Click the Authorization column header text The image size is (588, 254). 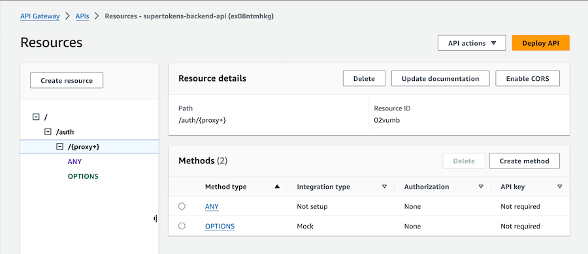[427, 187]
